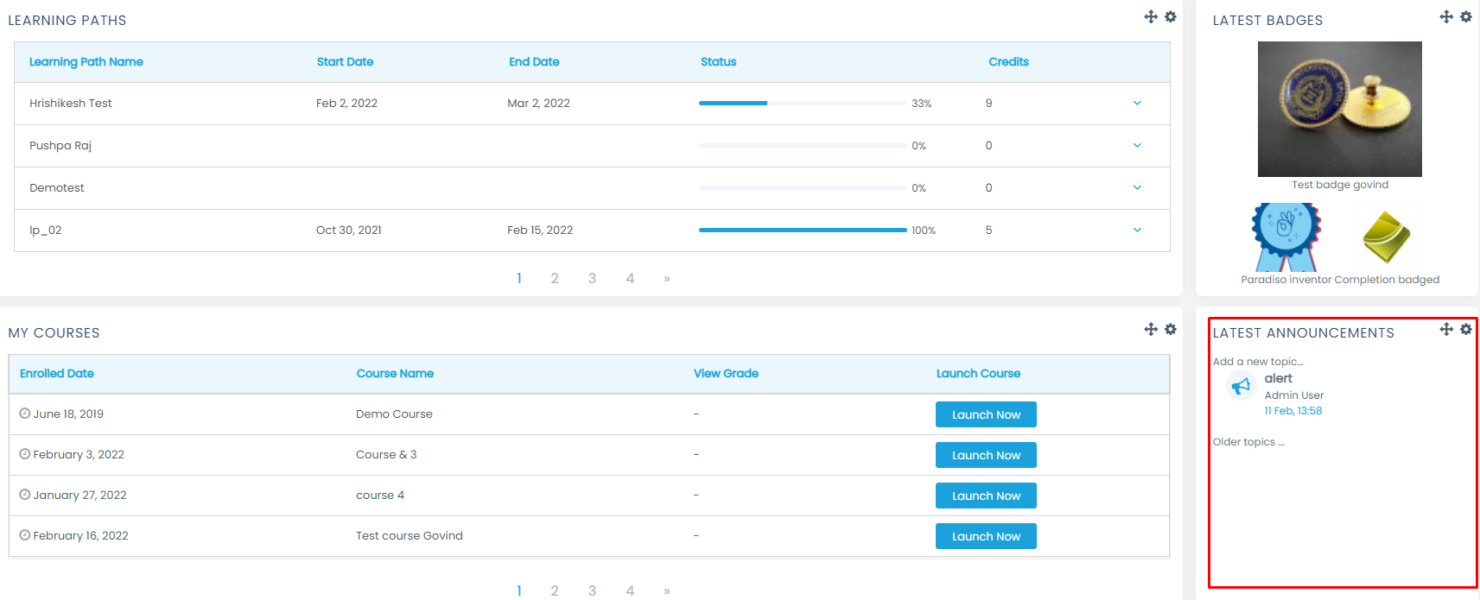Sort by Learning Path Name column header
The width and height of the screenshot is (1480, 600).
pyautogui.click(x=86, y=62)
